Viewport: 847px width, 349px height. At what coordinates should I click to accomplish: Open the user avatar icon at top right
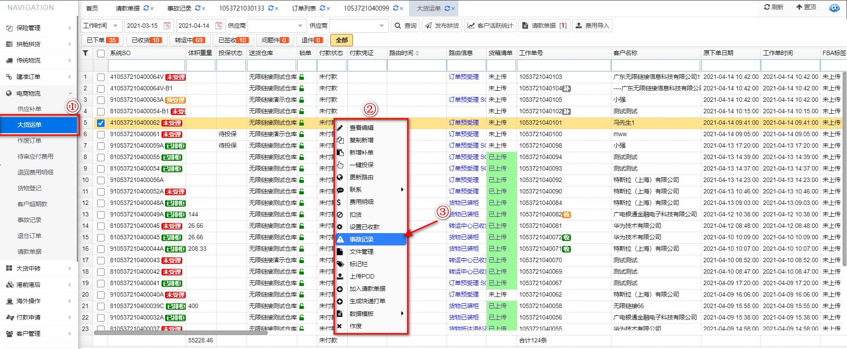pos(834,7)
